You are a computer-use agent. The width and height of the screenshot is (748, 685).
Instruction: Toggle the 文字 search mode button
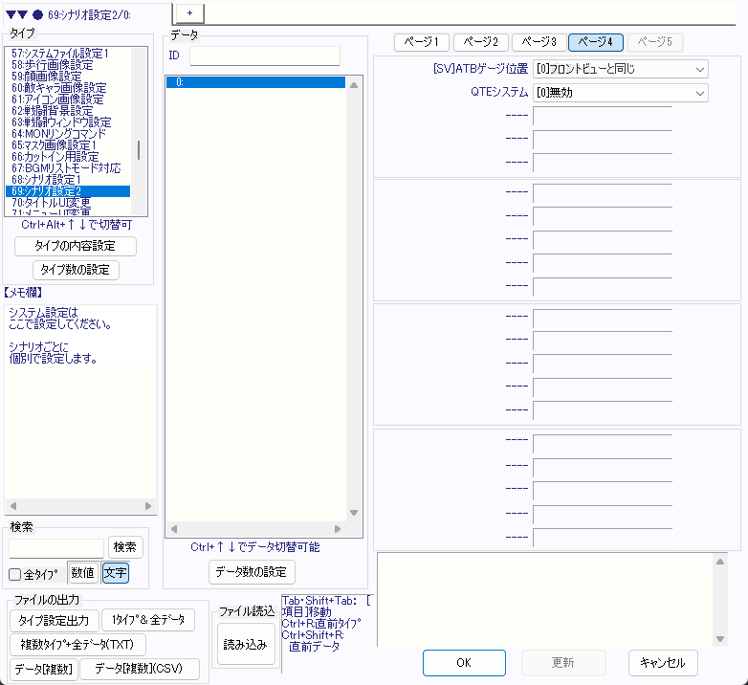click(115, 573)
